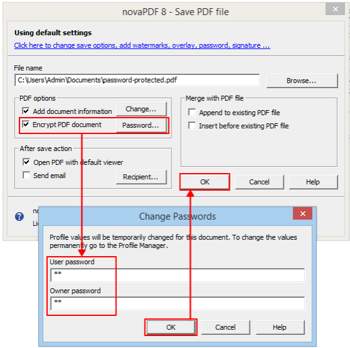Confirm Save PDF file with OK
Screen dimensions: 350x348
point(205,182)
